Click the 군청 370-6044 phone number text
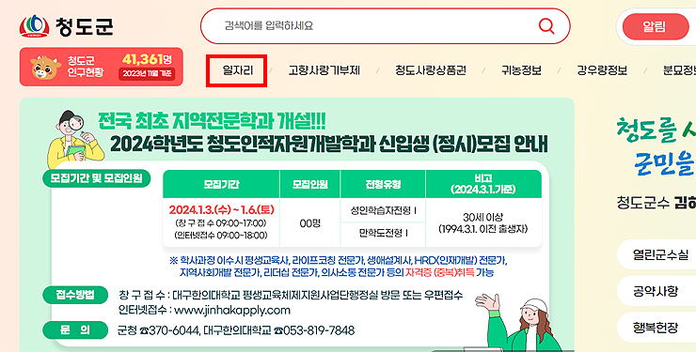696x352 pixels. click(x=158, y=330)
